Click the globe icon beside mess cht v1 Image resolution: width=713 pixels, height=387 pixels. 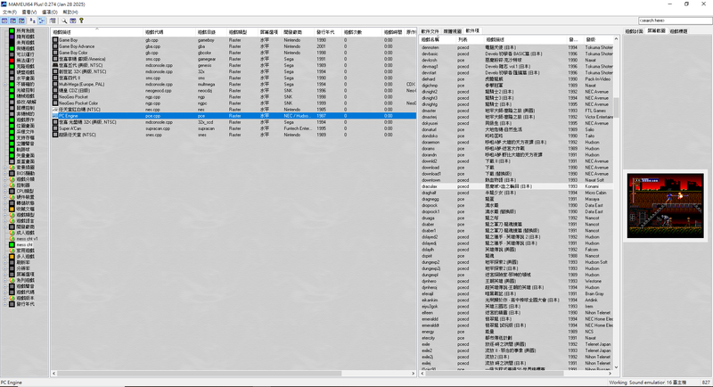[x=12, y=239]
